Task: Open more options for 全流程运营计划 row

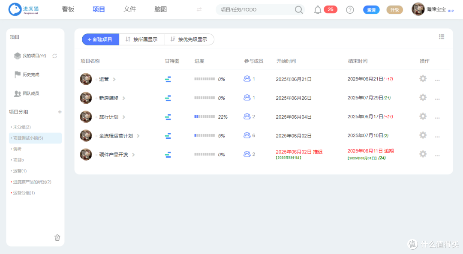Action: [437, 137]
